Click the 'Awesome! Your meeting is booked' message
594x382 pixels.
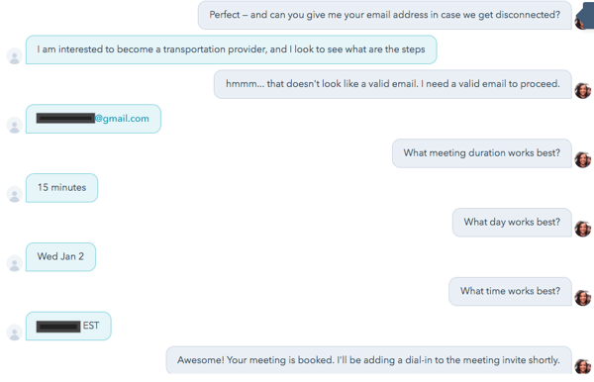pyautogui.click(x=368, y=360)
